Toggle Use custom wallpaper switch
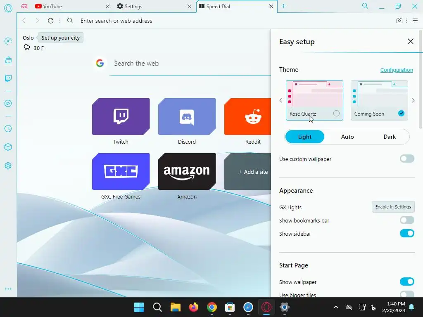Viewport: 423px width, 317px height. tap(407, 159)
